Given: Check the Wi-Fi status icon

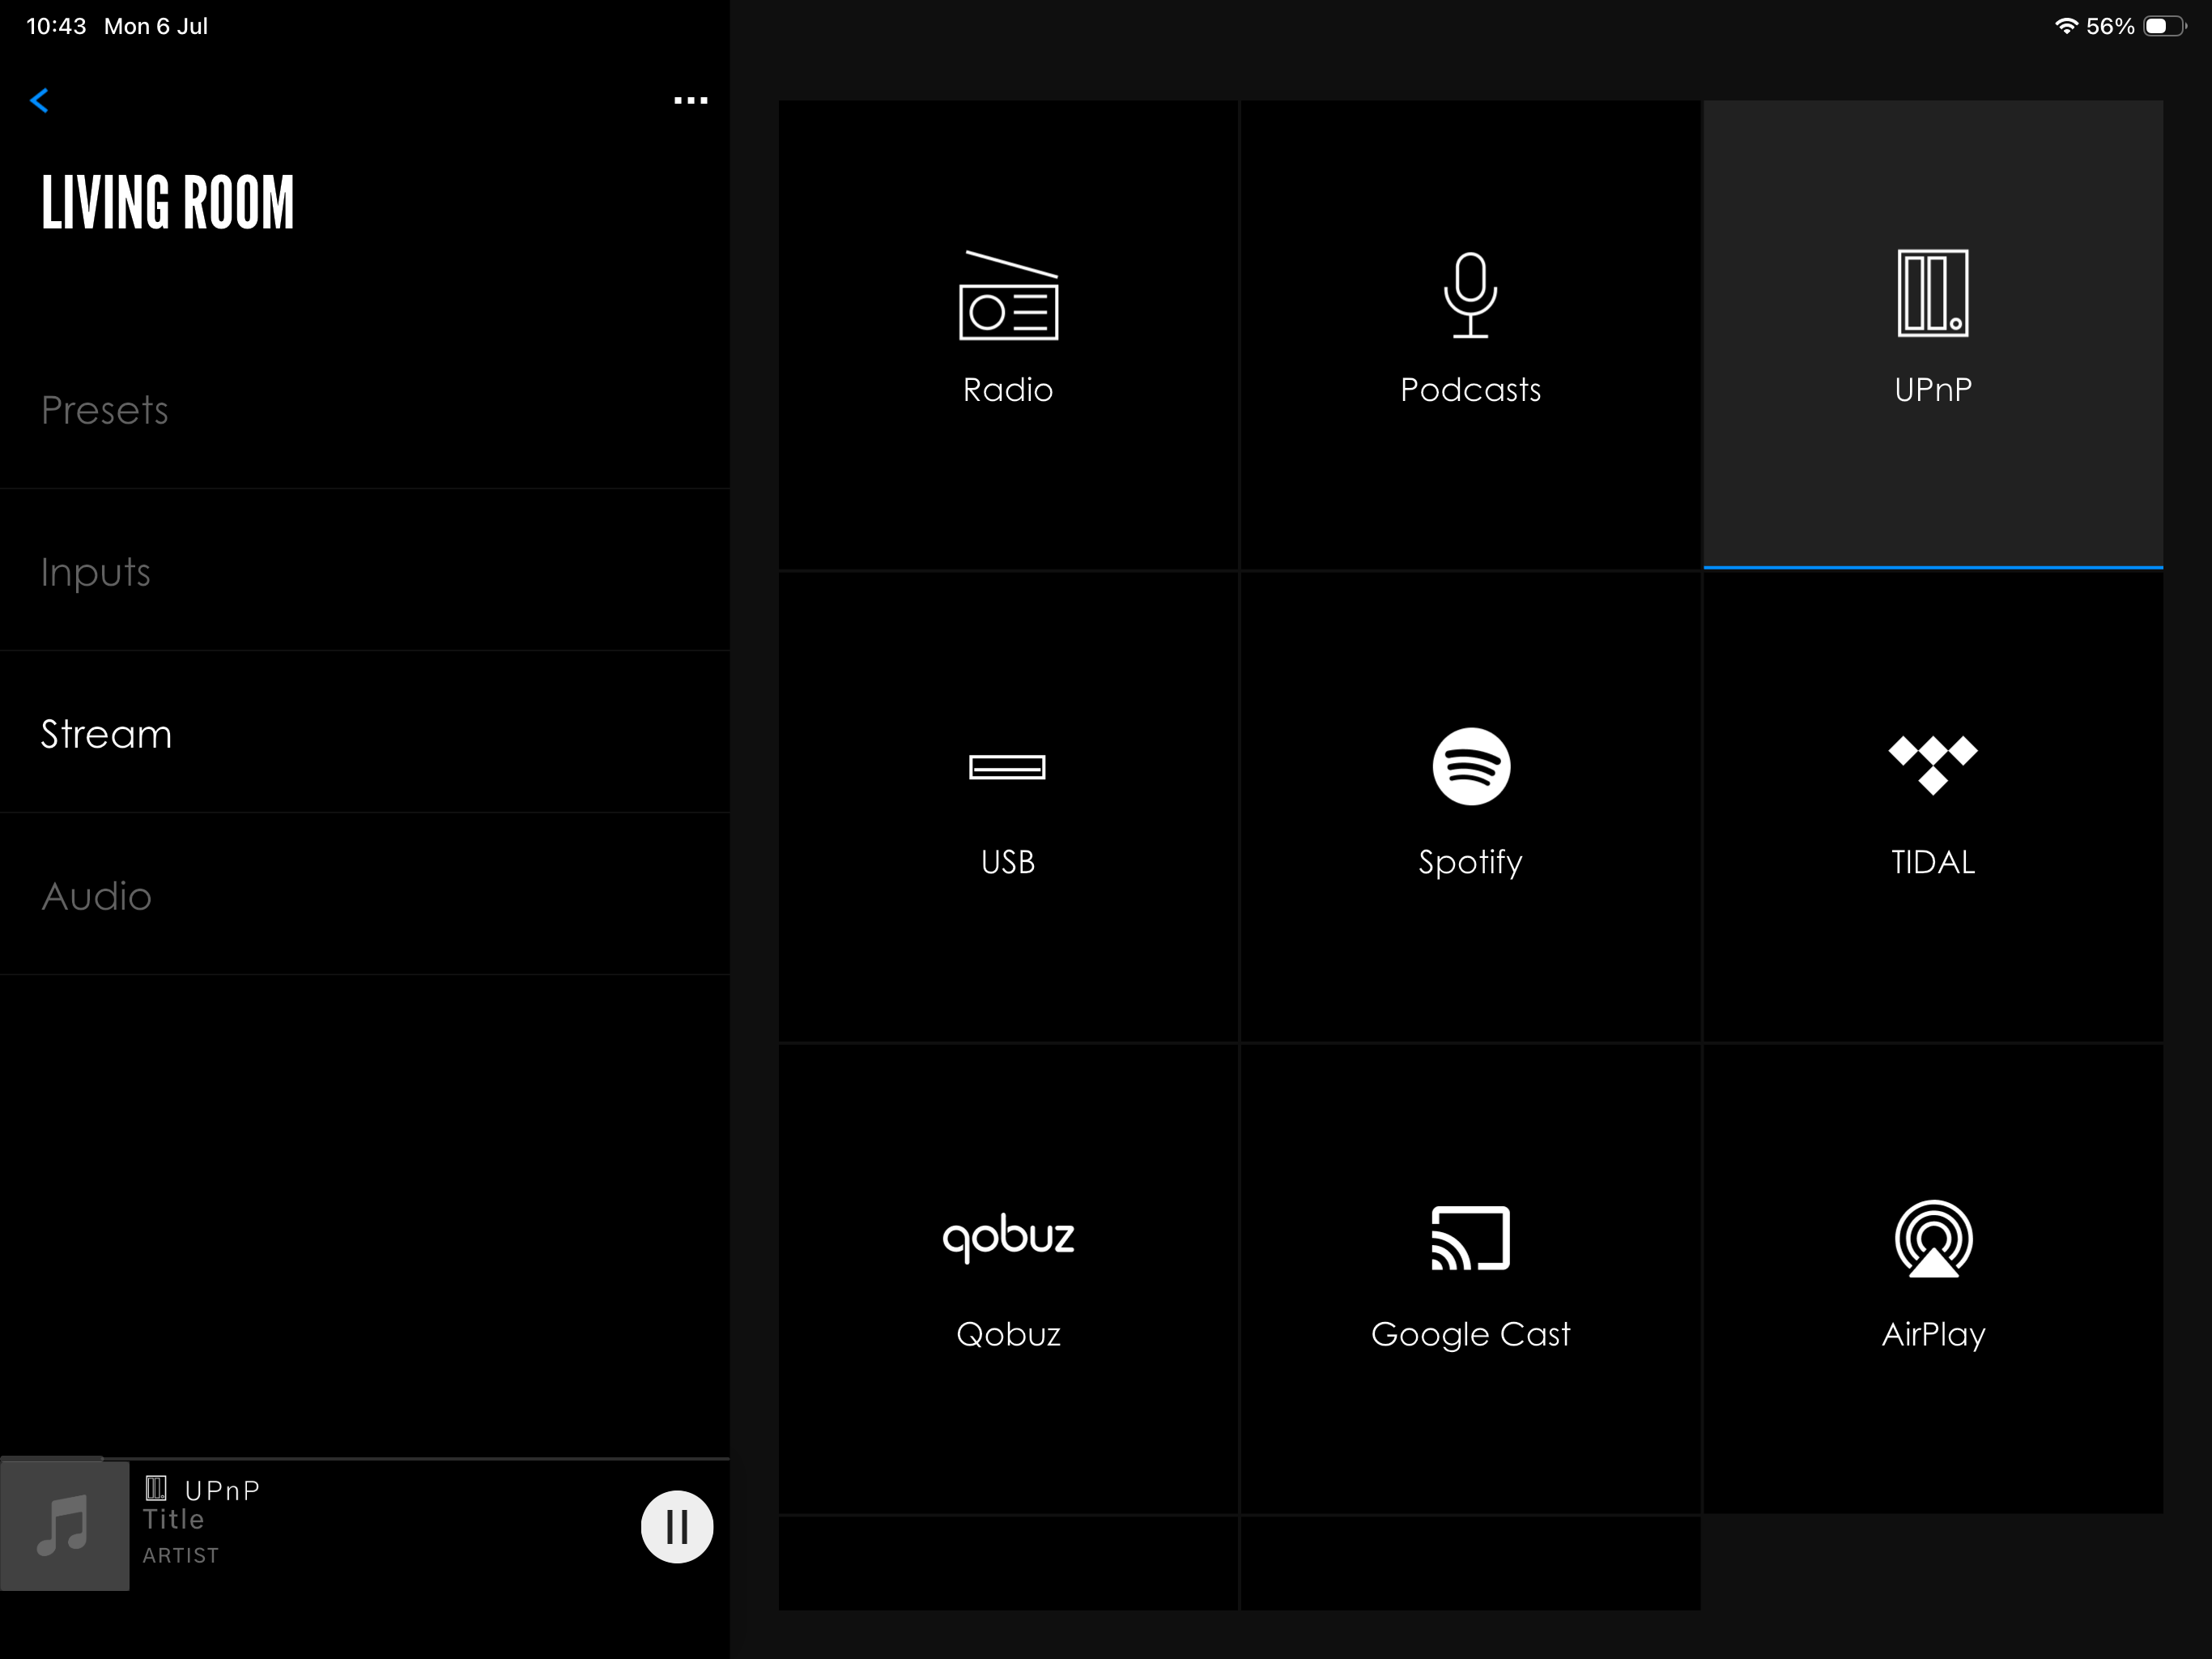Looking at the screenshot, I should [x=2066, y=26].
